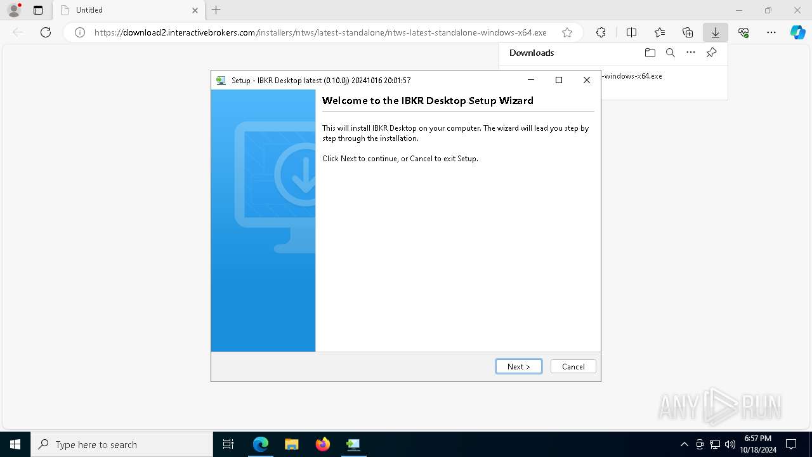Open Browser essentials heart icon

coord(743,32)
